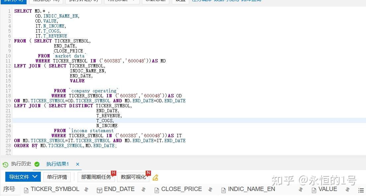Click the refresh icon beside 执行历史
Viewport: 366px width, 196px height.
tap(5, 164)
